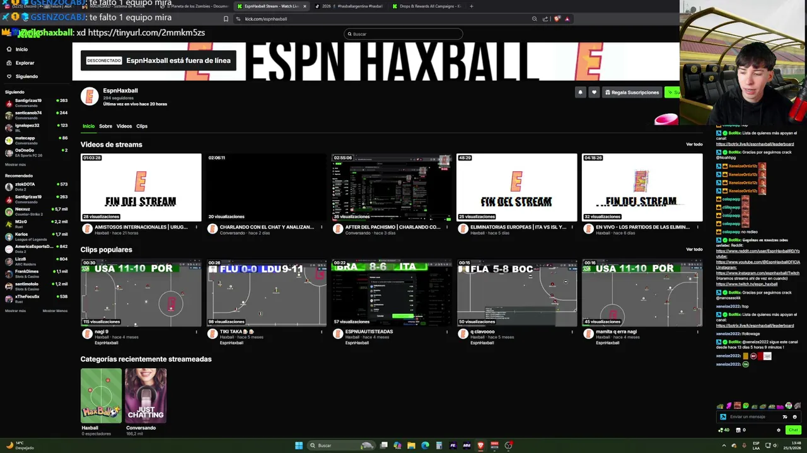
Task: Click the notification bell on EspnHaxball channel
Action: click(580, 92)
